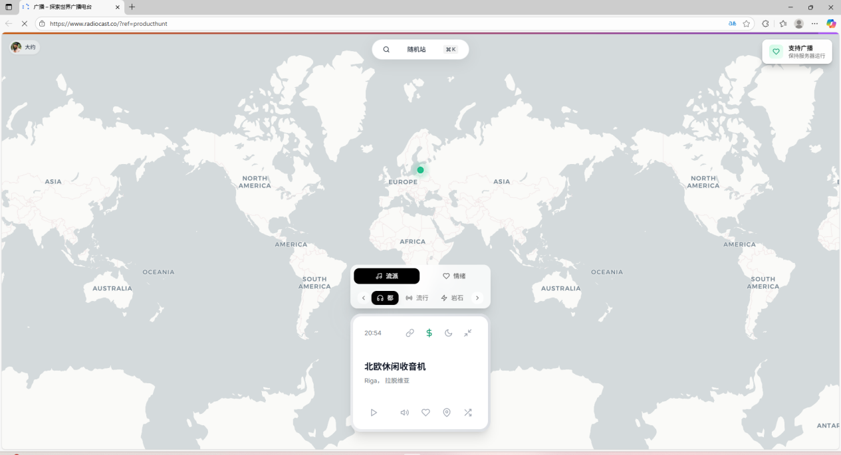Toggle dark mode with the moon icon
The image size is (841, 455).
point(448,333)
